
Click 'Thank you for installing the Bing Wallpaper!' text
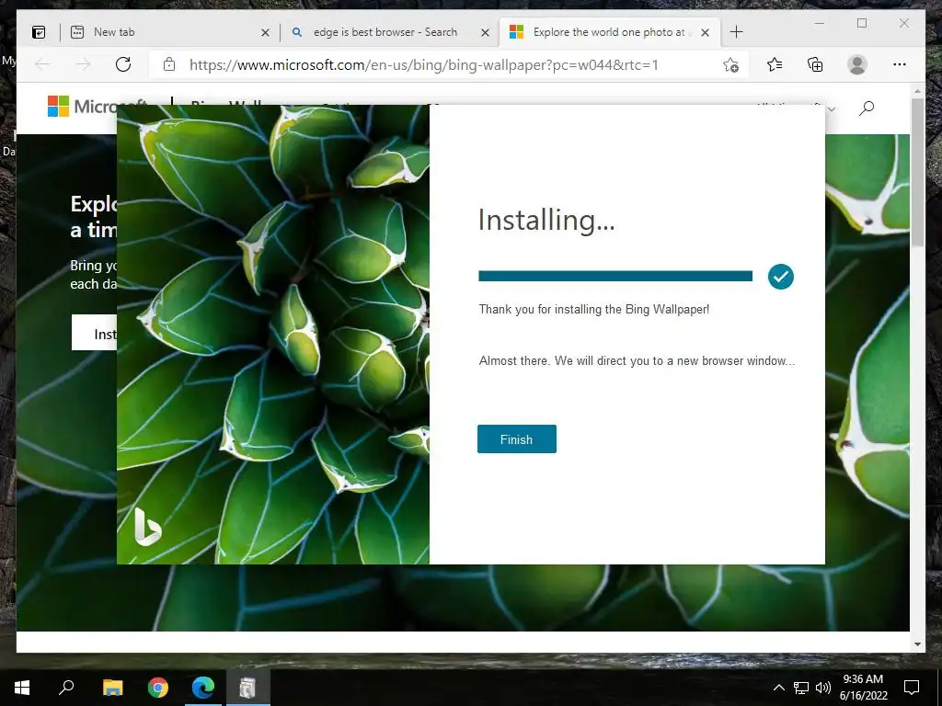coord(594,309)
